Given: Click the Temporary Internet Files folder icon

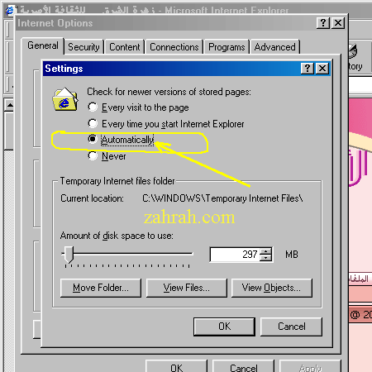Looking at the screenshot, I should point(65,100).
